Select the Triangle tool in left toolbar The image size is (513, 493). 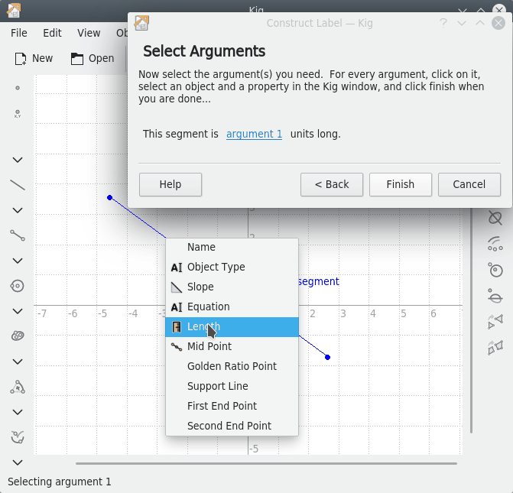[x=18, y=387]
